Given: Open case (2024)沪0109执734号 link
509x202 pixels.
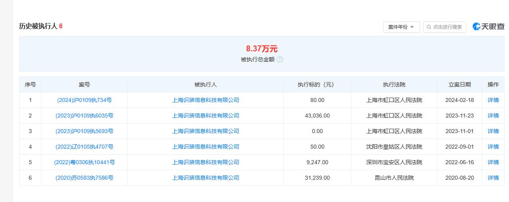Looking at the screenshot, I should 84,100.
